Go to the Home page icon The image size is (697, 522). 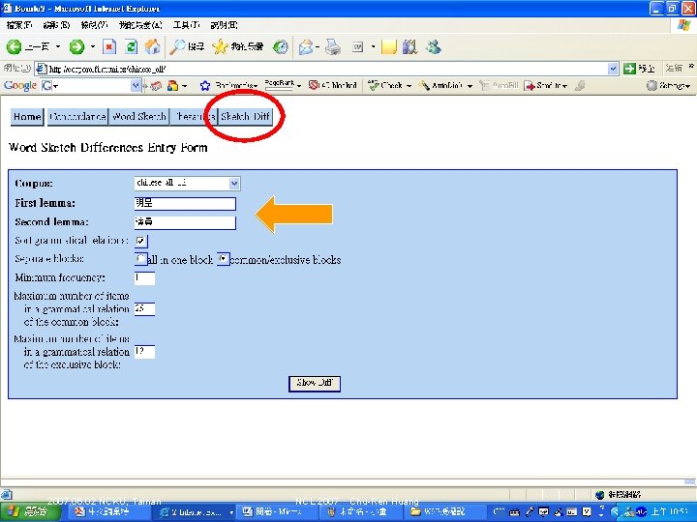click(x=153, y=46)
